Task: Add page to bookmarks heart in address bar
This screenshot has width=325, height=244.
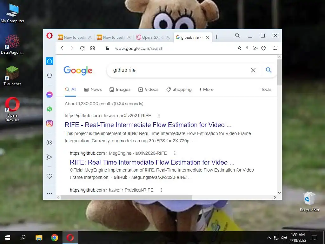Action: click(263, 48)
